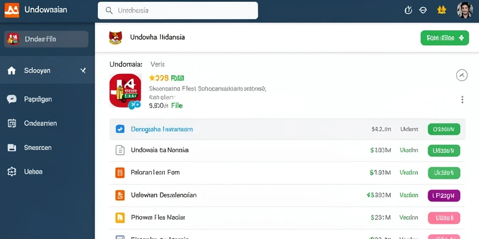The height and width of the screenshot is (239, 479).
Task: Click the document icon for Undonaia ta Nennsia
Action: (120, 150)
